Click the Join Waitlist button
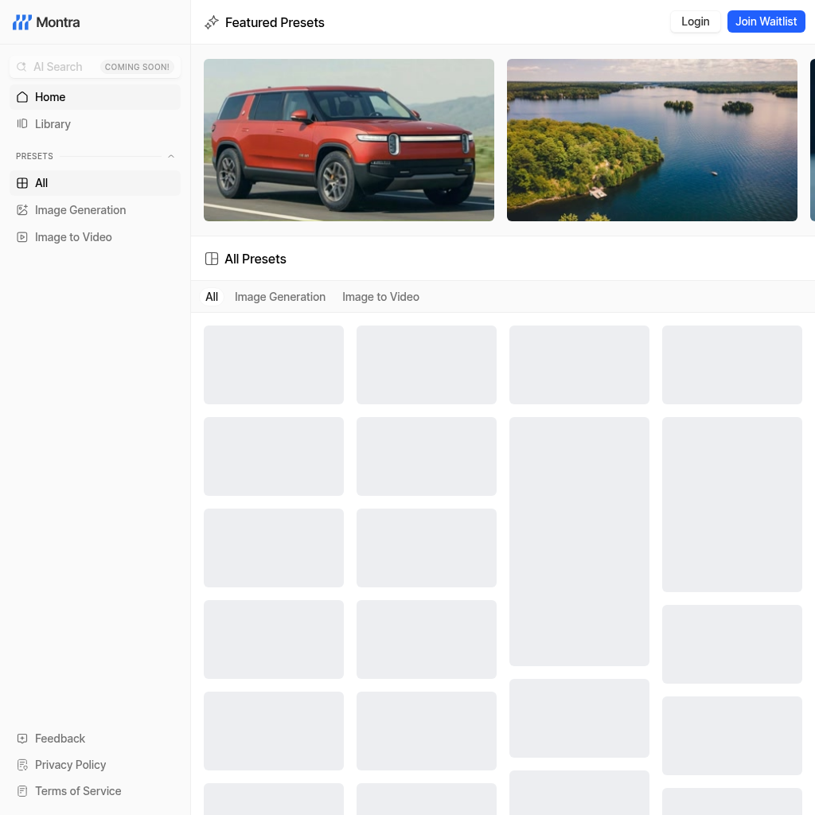Viewport: 815px width, 815px height. pos(766,21)
